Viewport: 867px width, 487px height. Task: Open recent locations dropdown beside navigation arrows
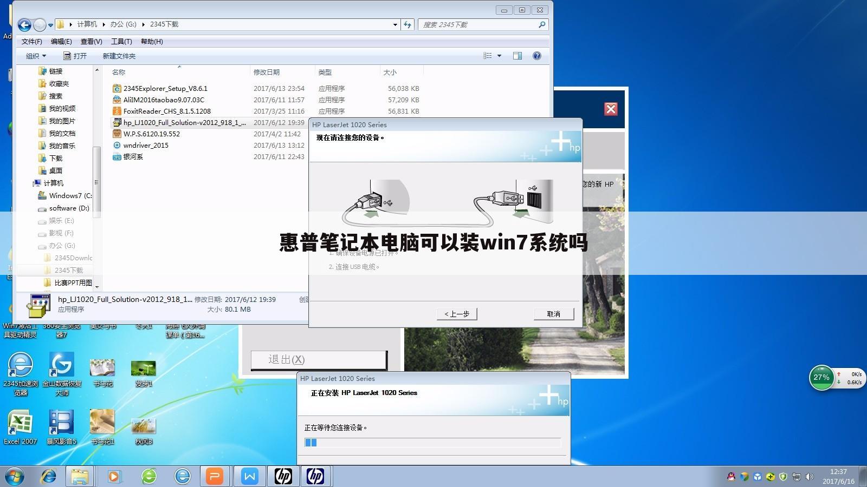coord(50,25)
